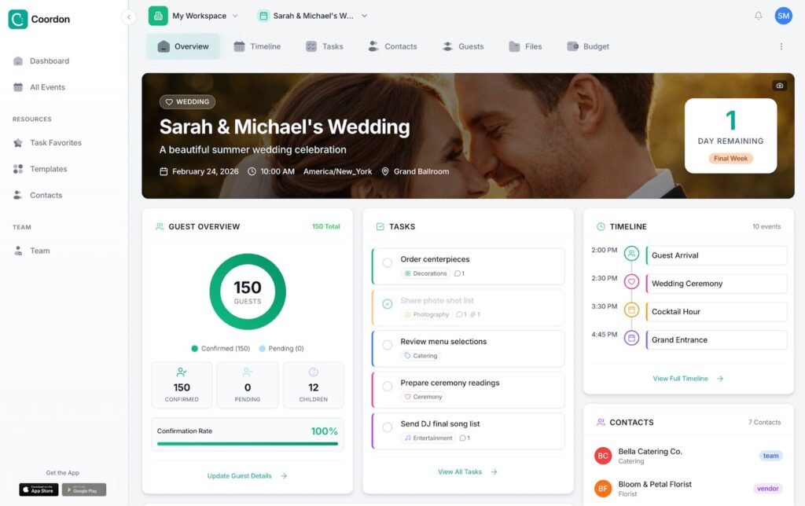The image size is (805, 506).
Task: Mark Review menu selections as complete
Action: [386, 346]
